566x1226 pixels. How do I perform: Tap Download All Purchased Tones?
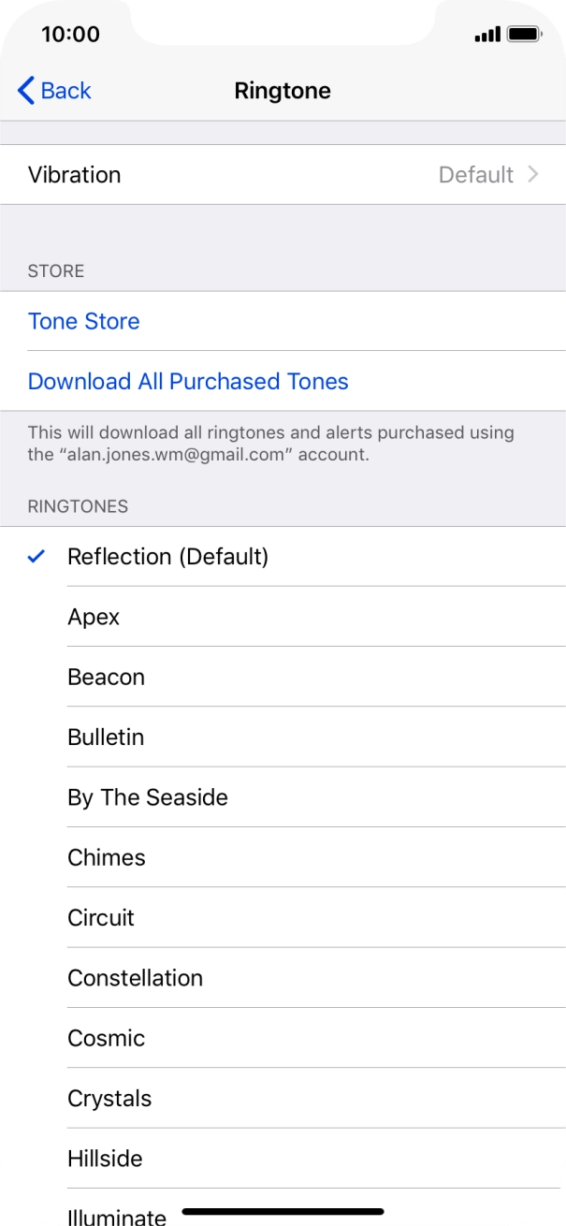point(187,381)
